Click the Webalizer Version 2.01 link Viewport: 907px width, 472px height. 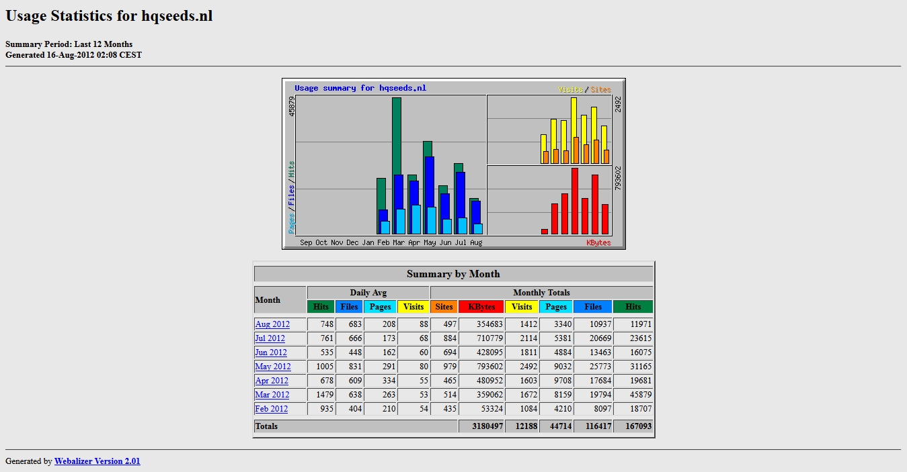tap(97, 461)
